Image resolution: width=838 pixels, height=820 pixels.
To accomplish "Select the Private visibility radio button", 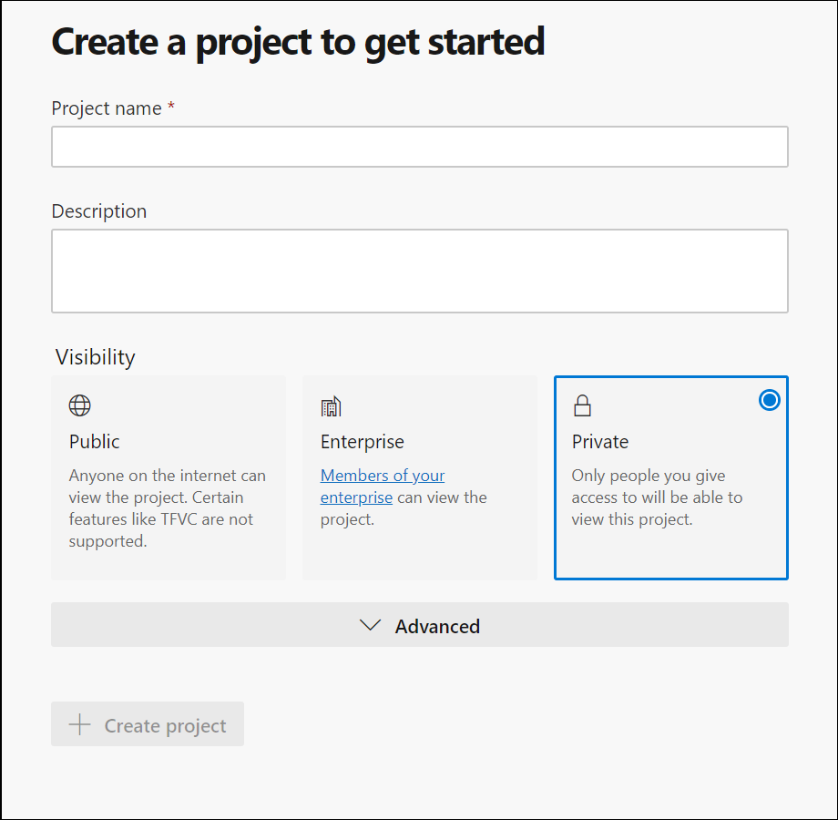I will (770, 399).
